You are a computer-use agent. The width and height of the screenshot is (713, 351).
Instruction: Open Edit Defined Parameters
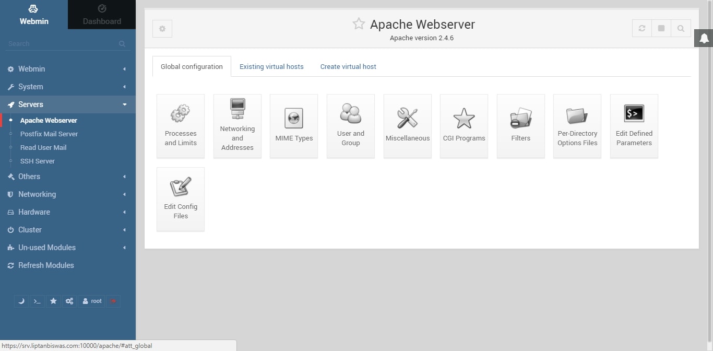634,126
